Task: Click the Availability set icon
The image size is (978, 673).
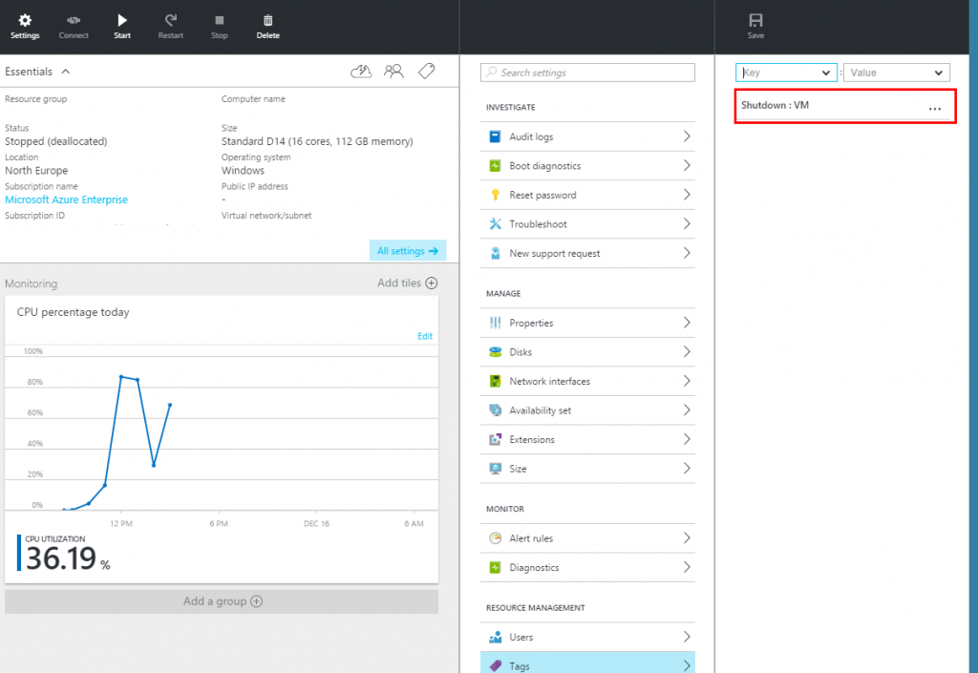Action: click(x=496, y=410)
